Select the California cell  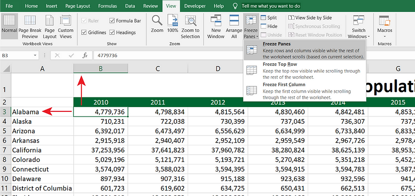pyautogui.click(x=42, y=150)
